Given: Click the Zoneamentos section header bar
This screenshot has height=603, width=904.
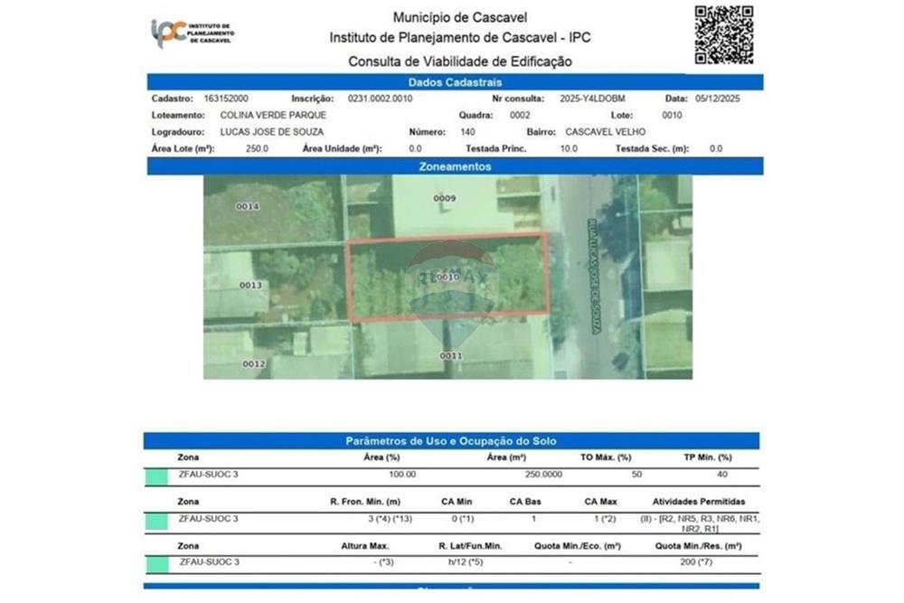Looking at the screenshot, I should point(455,167).
